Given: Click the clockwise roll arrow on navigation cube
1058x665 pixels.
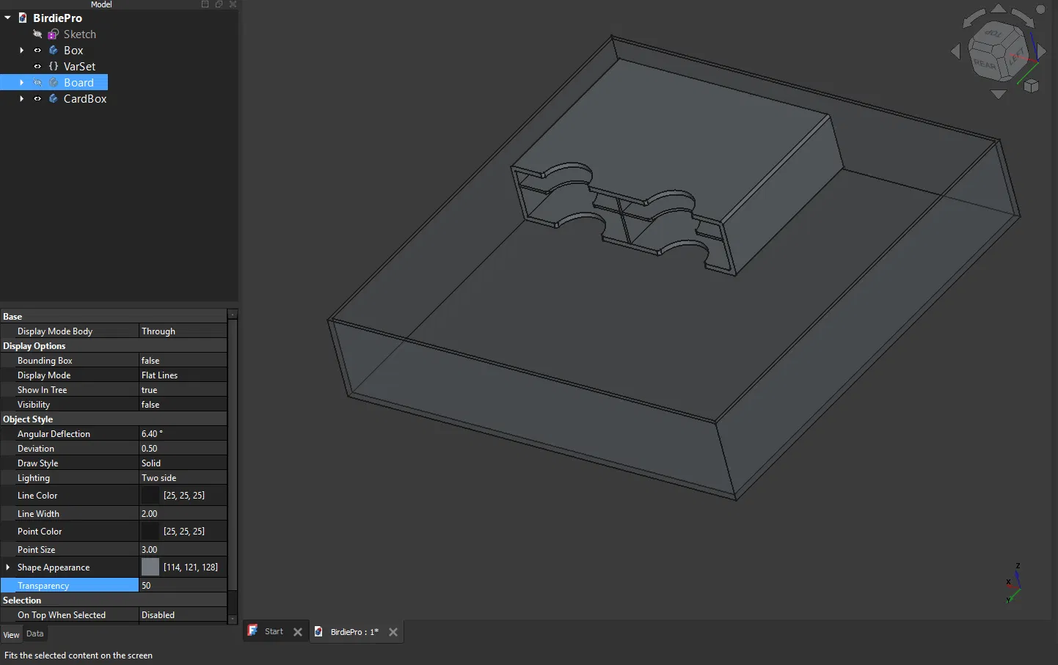Looking at the screenshot, I should coord(1023,18).
